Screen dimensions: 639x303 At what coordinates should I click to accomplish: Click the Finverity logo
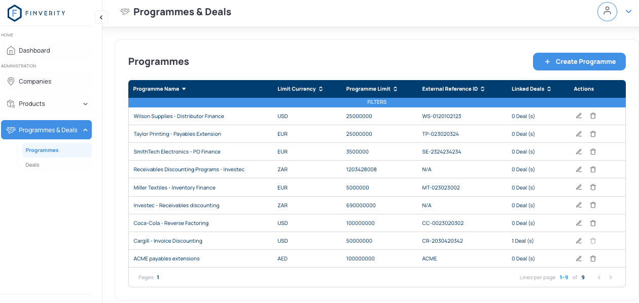coord(37,13)
